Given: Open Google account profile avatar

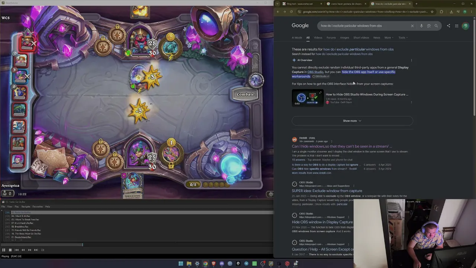Looking at the screenshot, I should (x=466, y=26).
